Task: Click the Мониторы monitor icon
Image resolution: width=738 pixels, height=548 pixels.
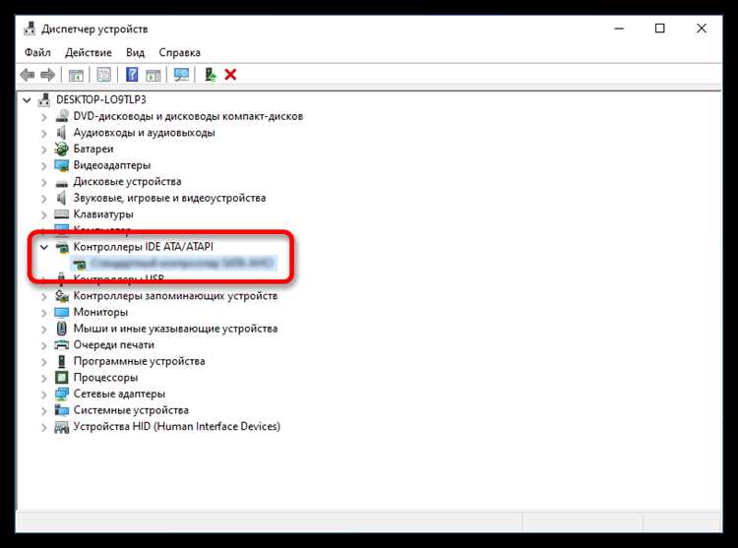Action: pos(62,312)
